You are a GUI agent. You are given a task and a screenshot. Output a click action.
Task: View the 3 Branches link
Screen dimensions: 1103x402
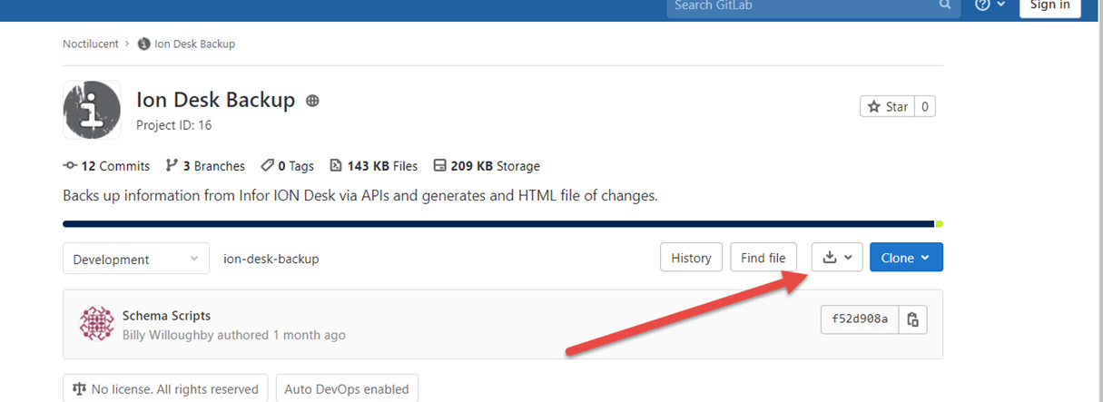click(x=205, y=166)
